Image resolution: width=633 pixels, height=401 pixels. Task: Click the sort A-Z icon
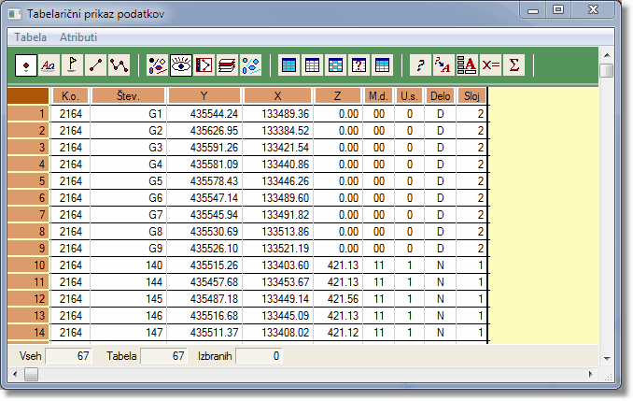[468, 65]
